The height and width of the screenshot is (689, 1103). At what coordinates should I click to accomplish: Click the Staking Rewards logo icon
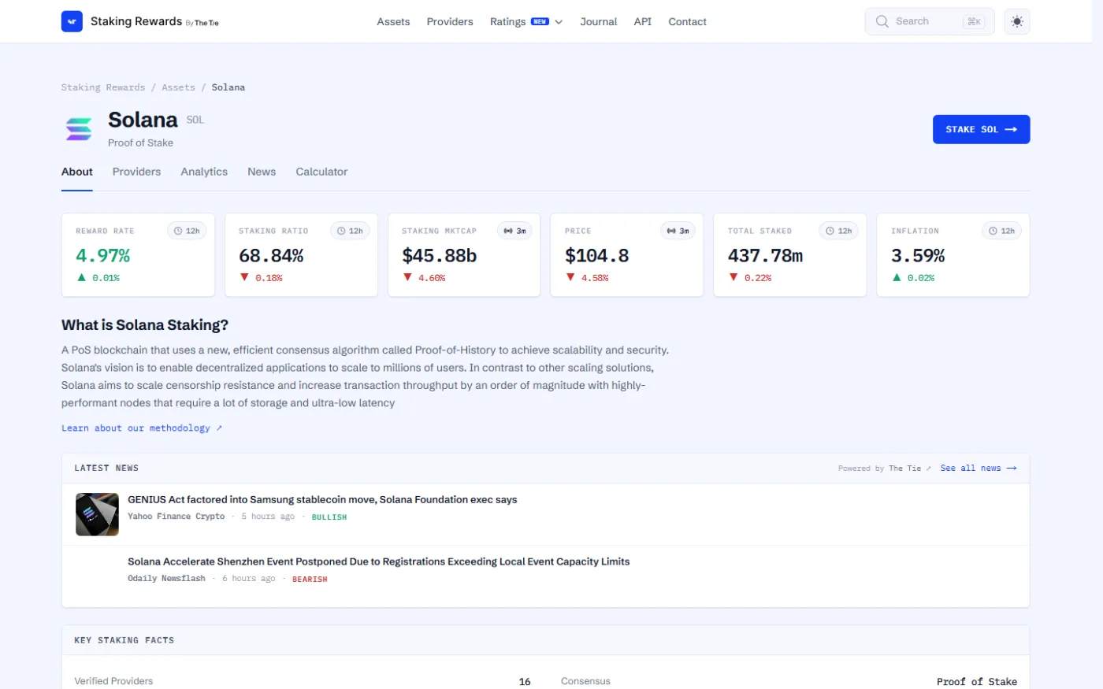(x=72, y=21)
